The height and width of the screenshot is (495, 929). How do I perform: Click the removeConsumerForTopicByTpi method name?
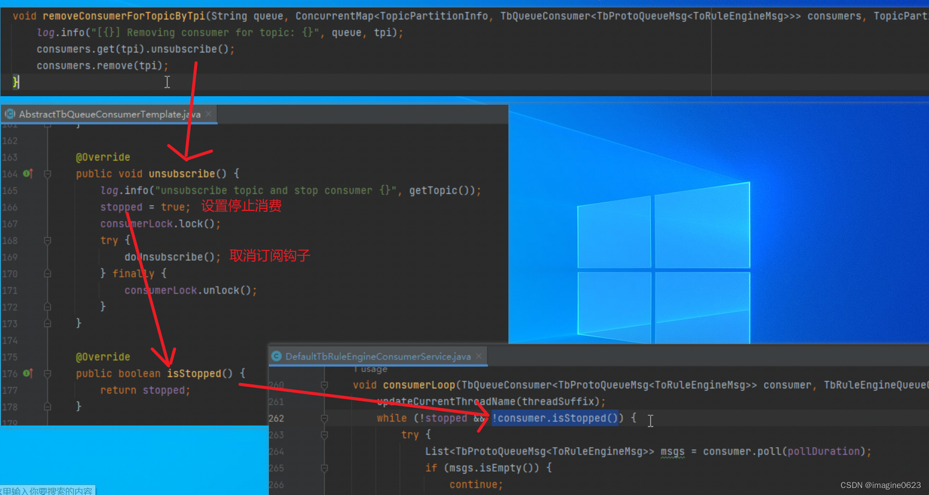[x=124, y=16]
